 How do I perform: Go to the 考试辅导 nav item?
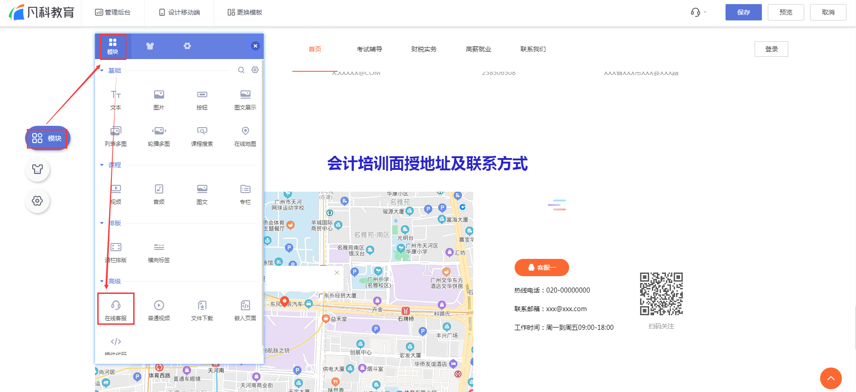coord(370,49)
